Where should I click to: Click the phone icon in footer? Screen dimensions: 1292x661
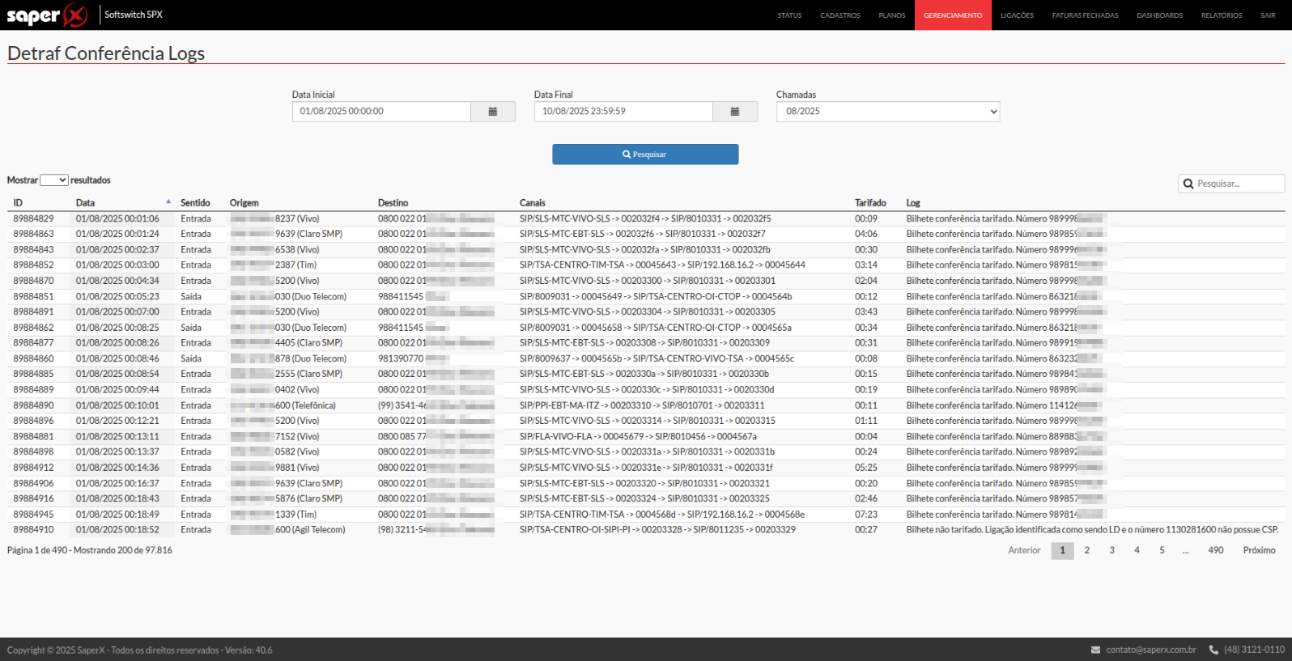(1213, 650)
